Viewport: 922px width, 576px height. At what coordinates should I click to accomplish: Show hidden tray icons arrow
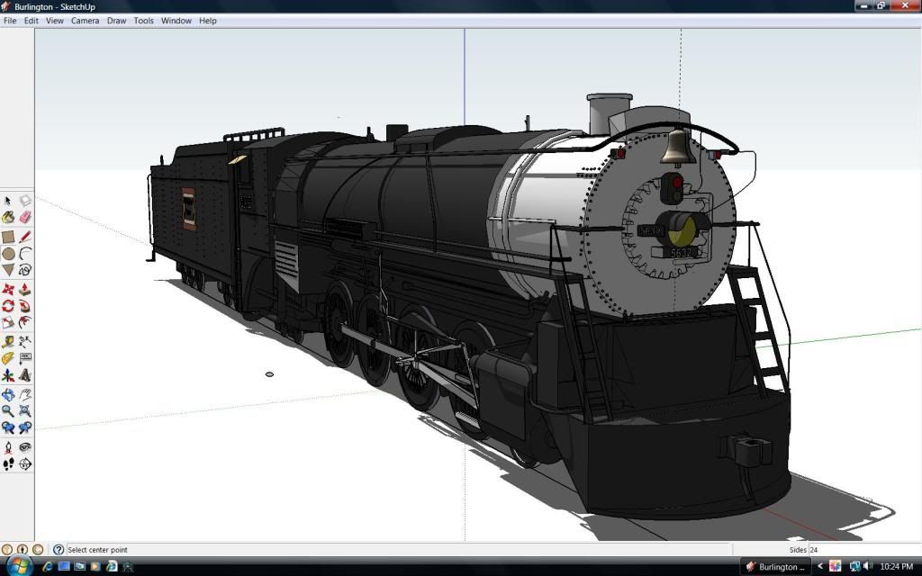pyautogui.click(x=819, y=567)
